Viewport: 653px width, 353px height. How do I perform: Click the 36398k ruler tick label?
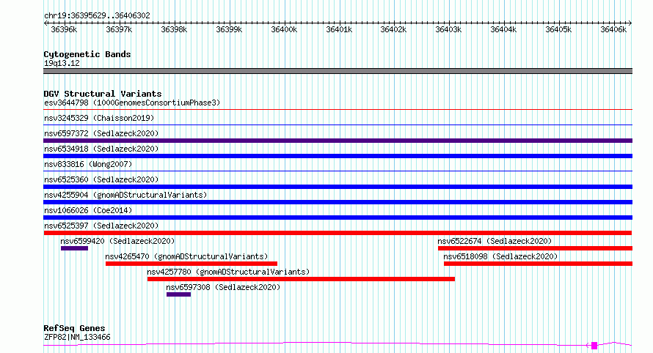point(174,29)
